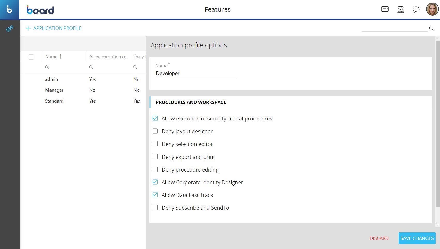Image resolution: width=440 pixels, height=249 pixels.
Task: Click the Save Changes button
Action: (x=417, y=238)
